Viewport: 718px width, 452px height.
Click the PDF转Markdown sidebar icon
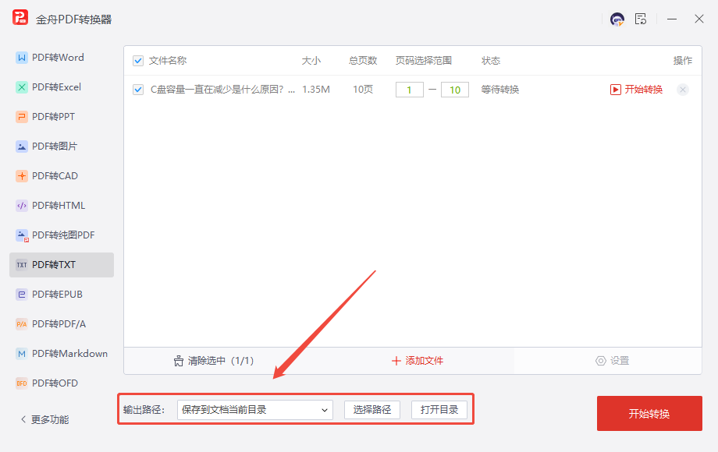(x=22, y=354)
